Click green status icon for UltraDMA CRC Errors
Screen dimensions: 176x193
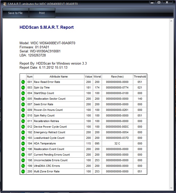click(x=23, y=166)
